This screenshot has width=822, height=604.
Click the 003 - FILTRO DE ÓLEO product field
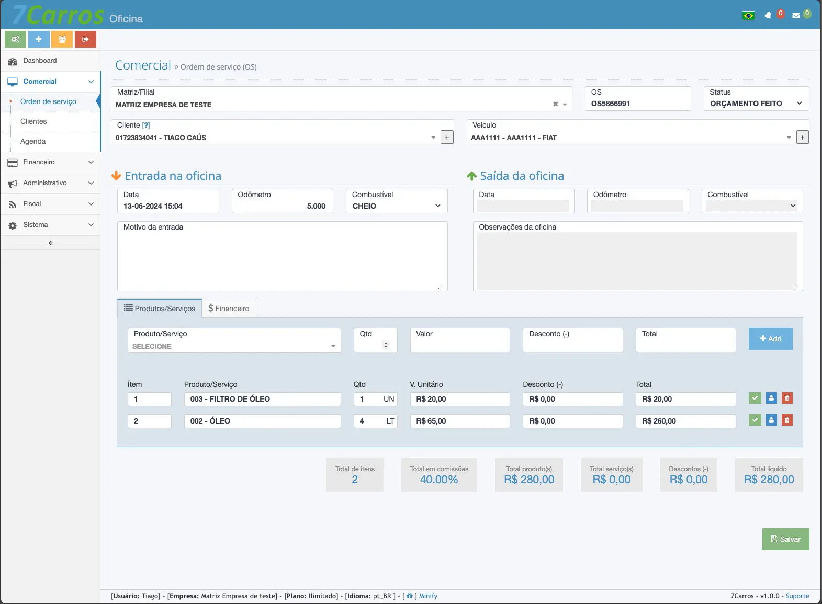click(263, 399)
